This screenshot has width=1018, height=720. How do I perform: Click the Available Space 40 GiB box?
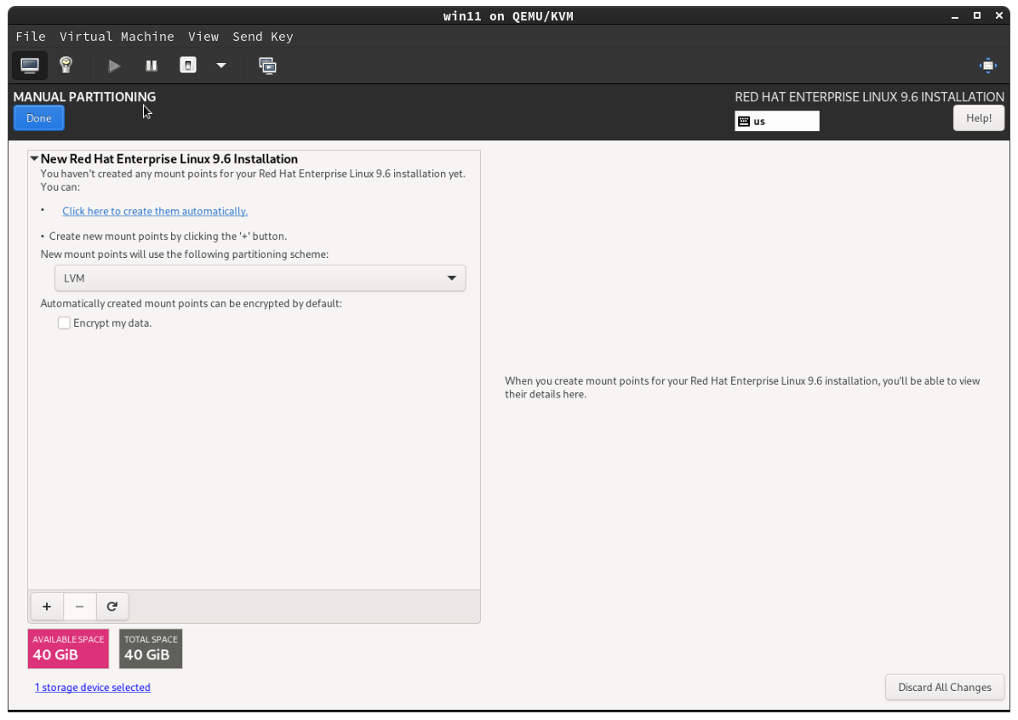point(68,649)
